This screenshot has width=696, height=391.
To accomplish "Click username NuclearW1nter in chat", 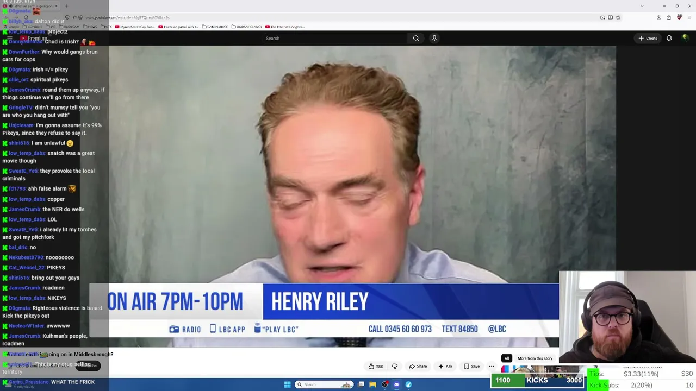I will pyautogui.click(x=27, y=326).
